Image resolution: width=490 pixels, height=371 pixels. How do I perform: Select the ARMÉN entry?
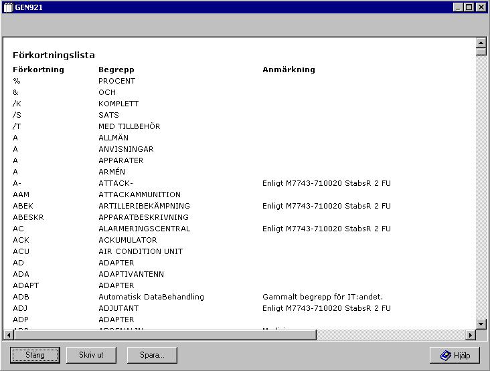pos(112,172)
